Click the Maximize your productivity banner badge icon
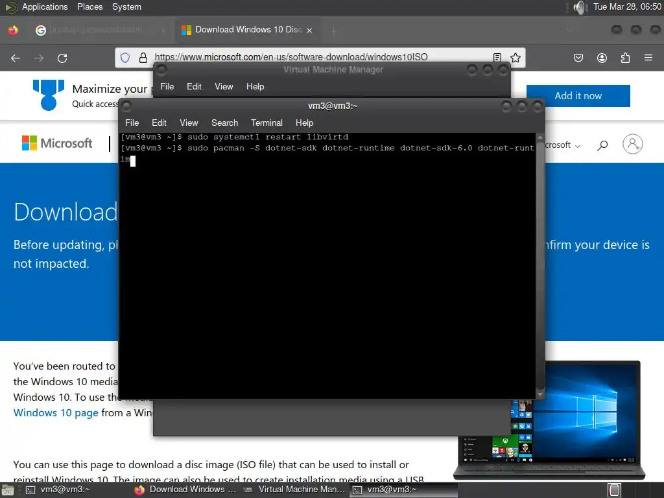 pos(49,95)
